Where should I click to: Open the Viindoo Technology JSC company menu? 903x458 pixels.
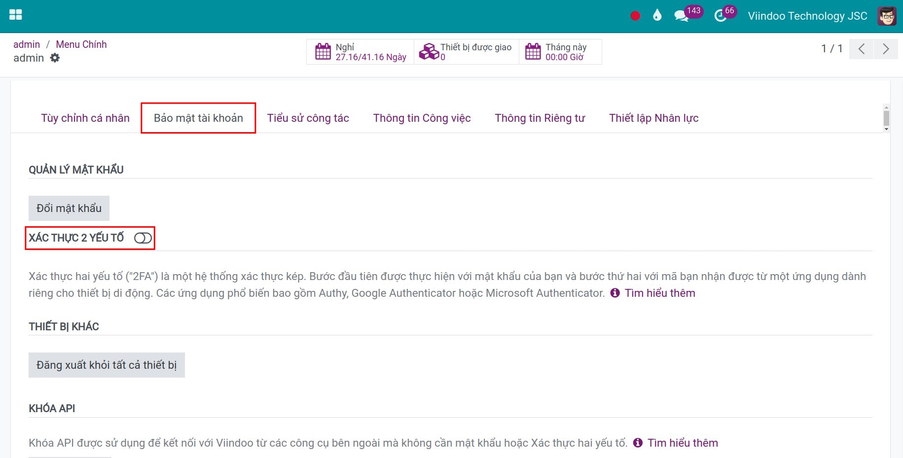coord(807,16)
